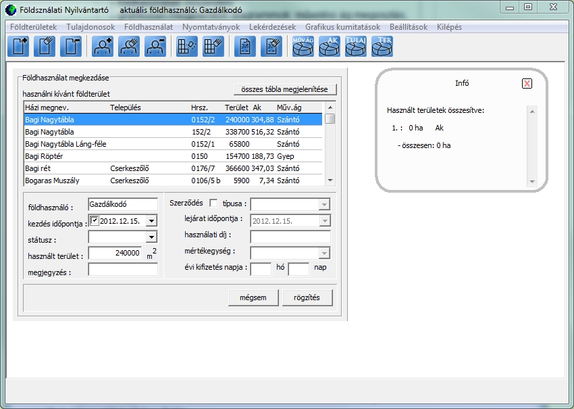Click the remove owner person icon
This screenshot has width=574, height=409.
pos(155,46)
